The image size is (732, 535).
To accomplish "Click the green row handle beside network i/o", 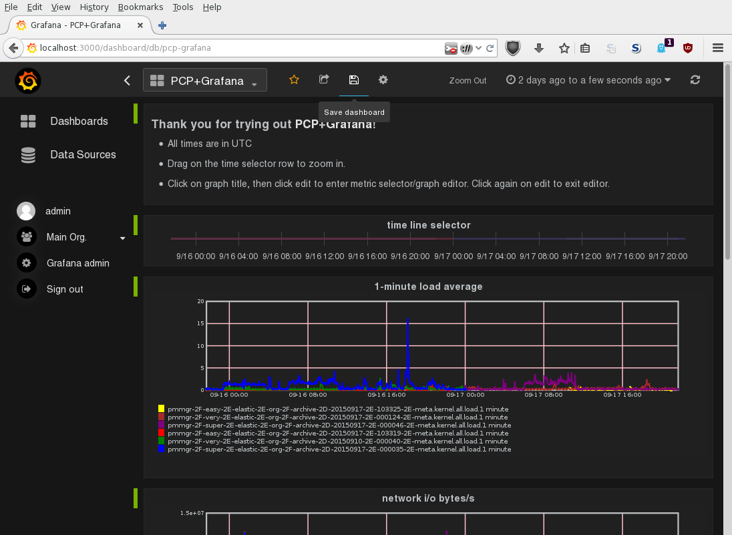I will 136,498.
